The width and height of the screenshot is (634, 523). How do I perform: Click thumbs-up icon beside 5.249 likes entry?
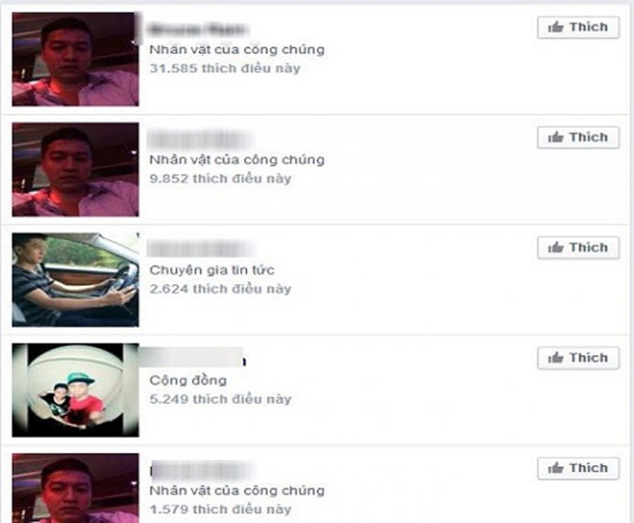[556, 358]
